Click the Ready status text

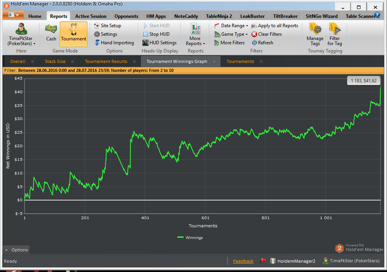coord(11,261)
